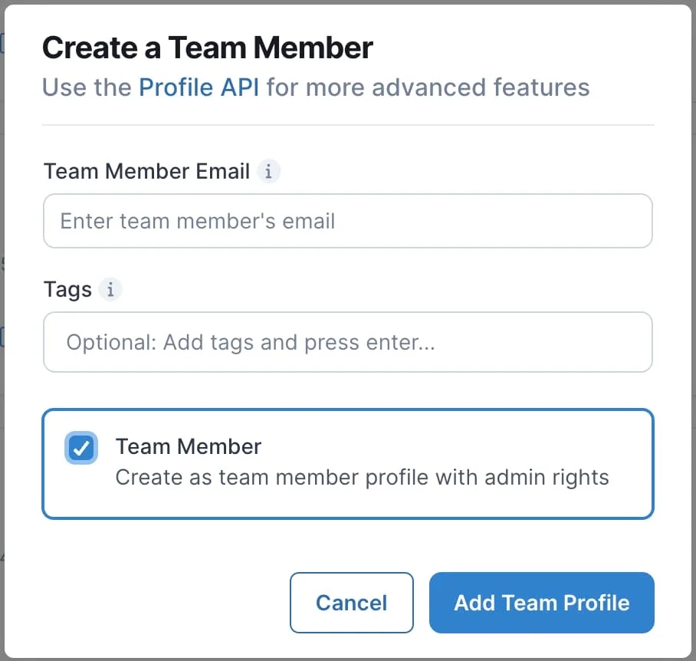
Task: Click the info circle near Team Member Email
Action: click(x=268, y=172)
